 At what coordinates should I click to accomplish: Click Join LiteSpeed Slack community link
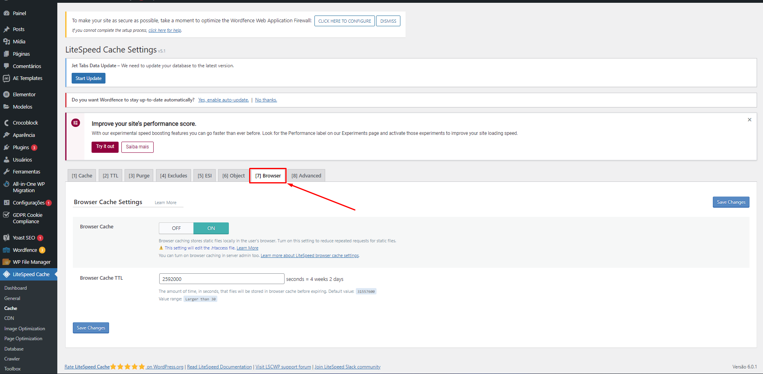tap(347, 367)
